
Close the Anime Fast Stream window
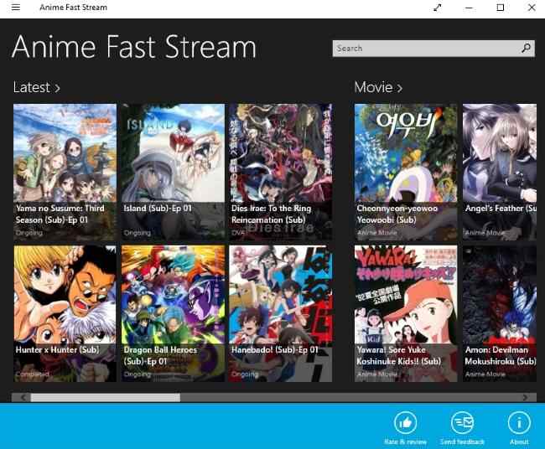point(532,8)
